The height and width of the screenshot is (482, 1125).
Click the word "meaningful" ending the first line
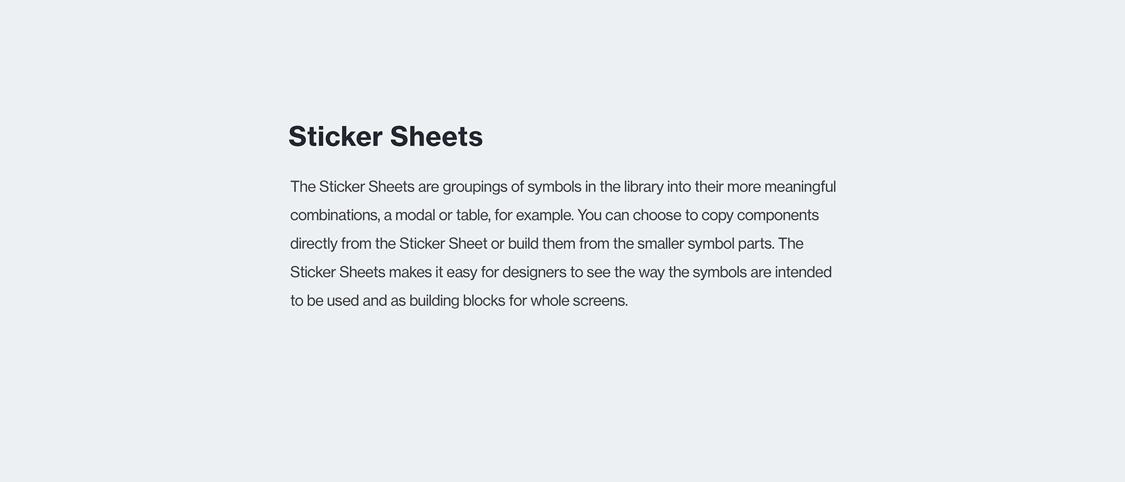800,187
